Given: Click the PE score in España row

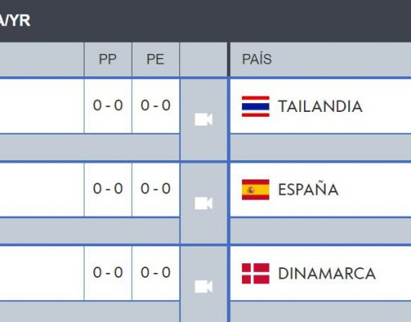Looking at the screenshot, I should click(x=155, y=188).
